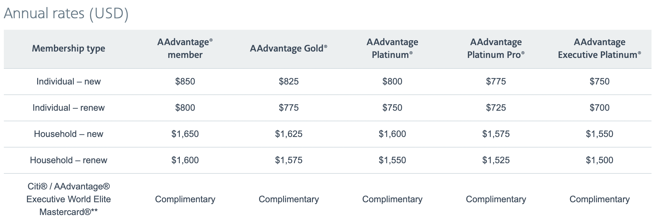This screenshot has height=224, width=656.
Task: Select the $700 Executive Platinum renewal rate
Action: pos(599,108)
